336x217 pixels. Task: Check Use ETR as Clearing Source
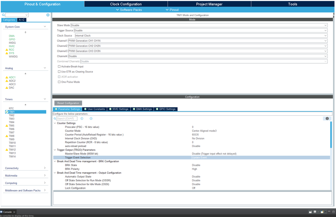click(x=59, y=72)
